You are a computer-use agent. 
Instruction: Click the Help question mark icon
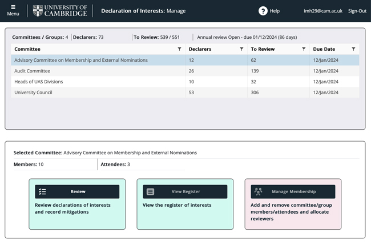263,11
